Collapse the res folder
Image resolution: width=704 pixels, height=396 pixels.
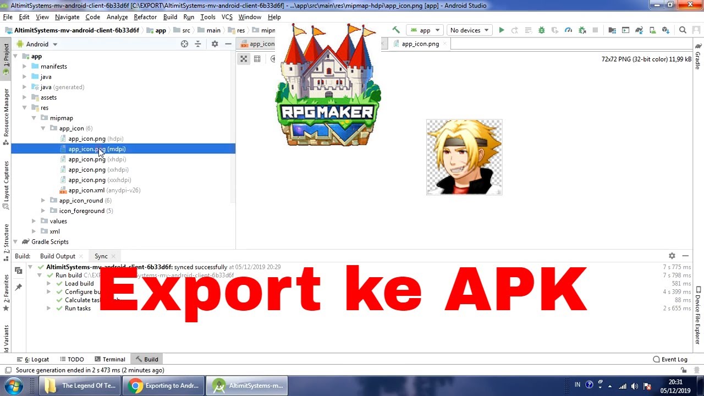[24, 108]
